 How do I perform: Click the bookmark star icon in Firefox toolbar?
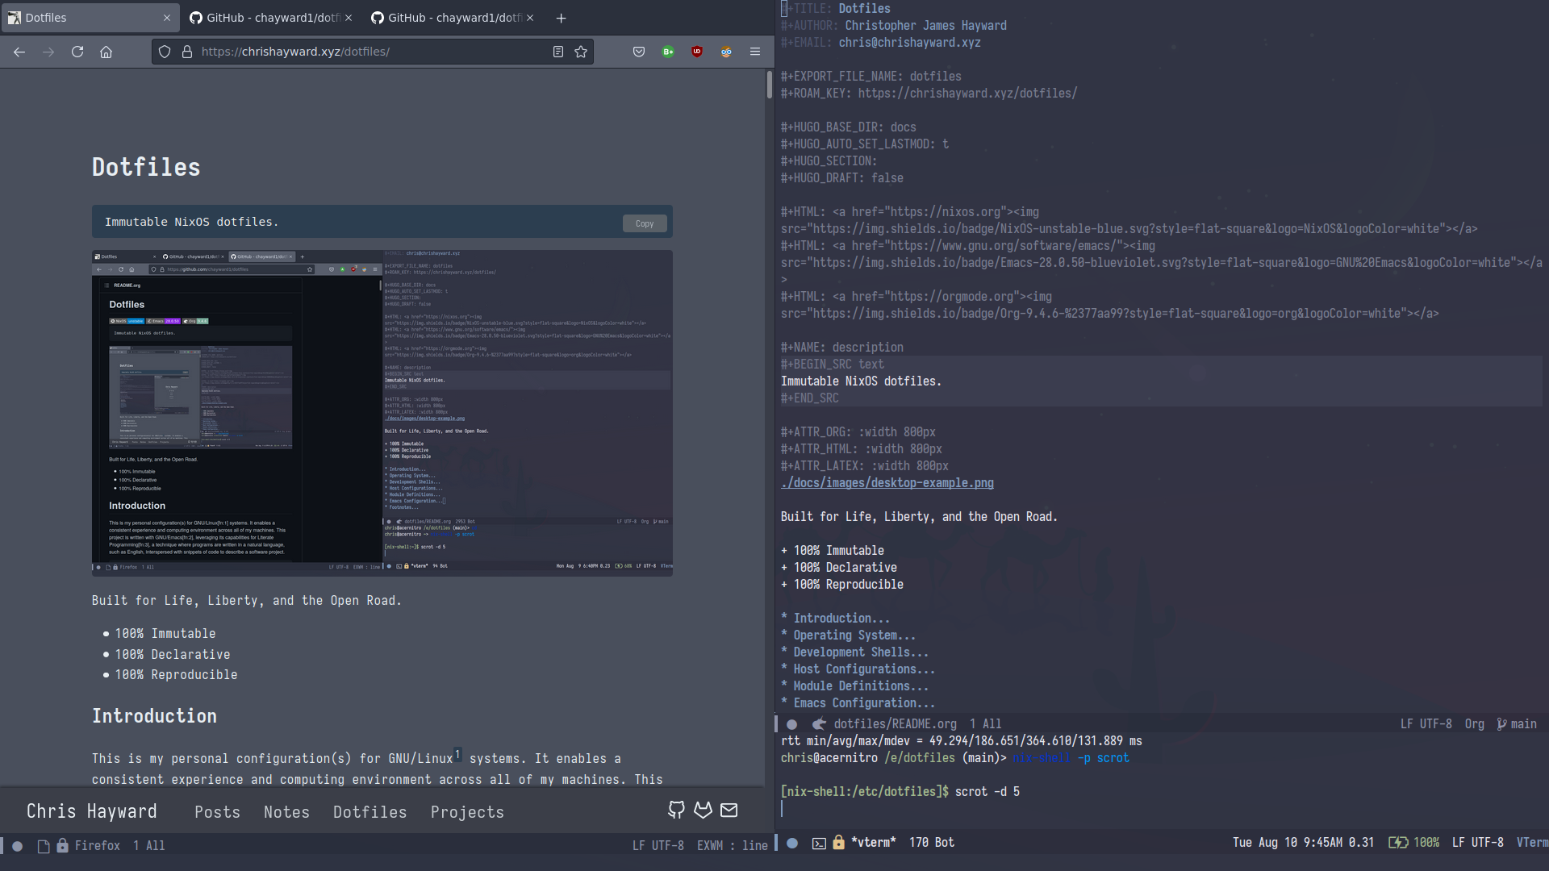581,51
